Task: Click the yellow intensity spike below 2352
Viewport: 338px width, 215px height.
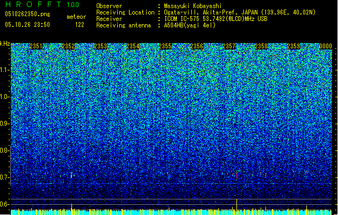Action: point(71,206)
